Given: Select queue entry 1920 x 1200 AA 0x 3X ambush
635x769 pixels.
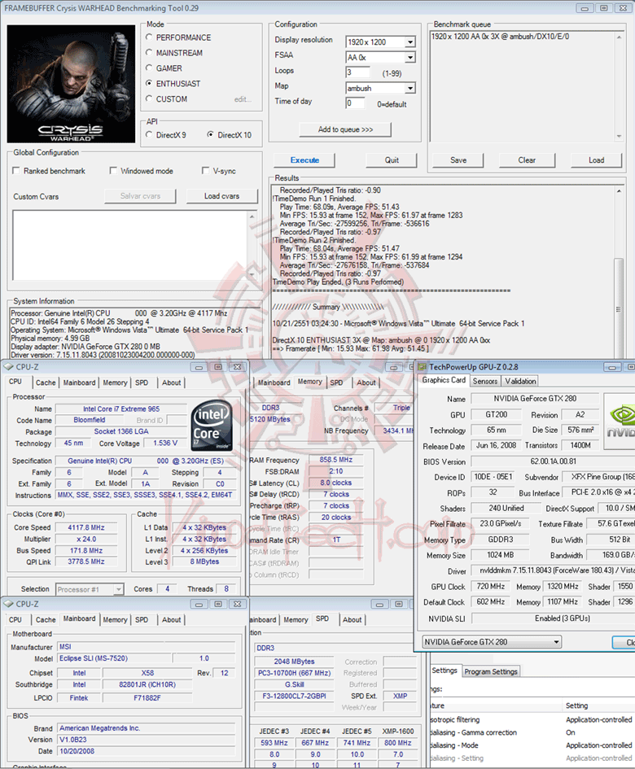Looking at the screenshot, I should tap(500, 37).
